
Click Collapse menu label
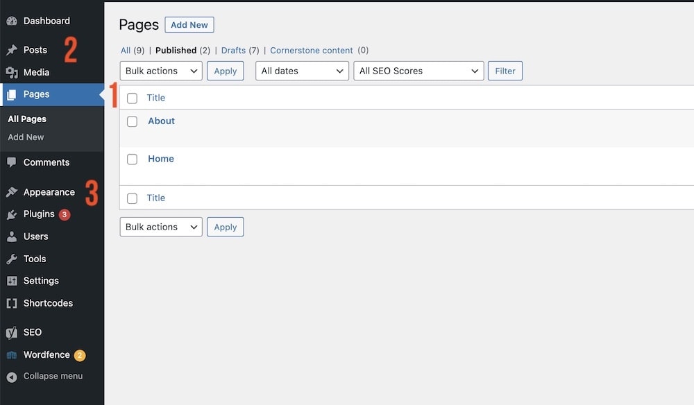pyautogui.click(x=53, y=377)
